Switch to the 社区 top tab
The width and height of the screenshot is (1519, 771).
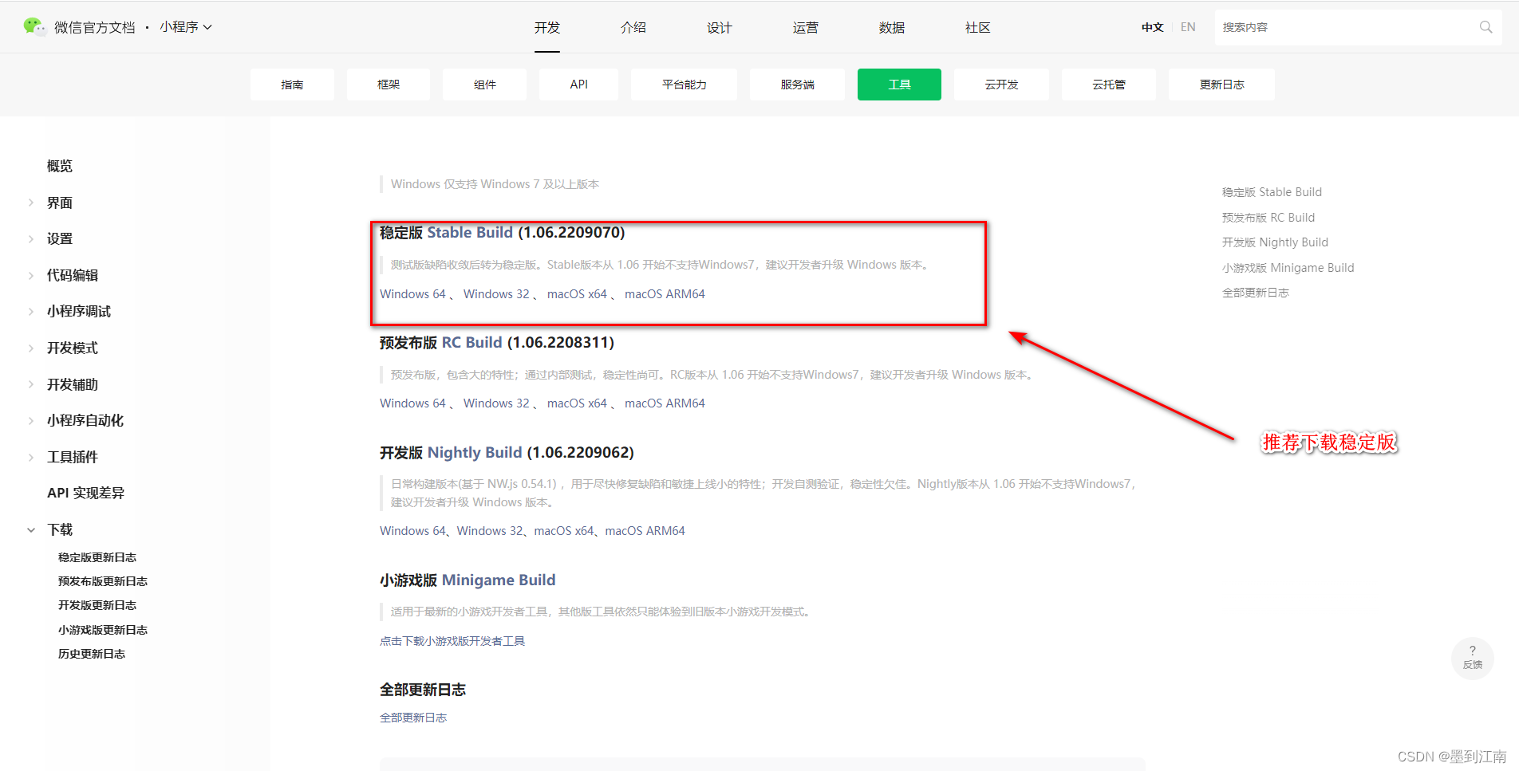click(978, 27)
